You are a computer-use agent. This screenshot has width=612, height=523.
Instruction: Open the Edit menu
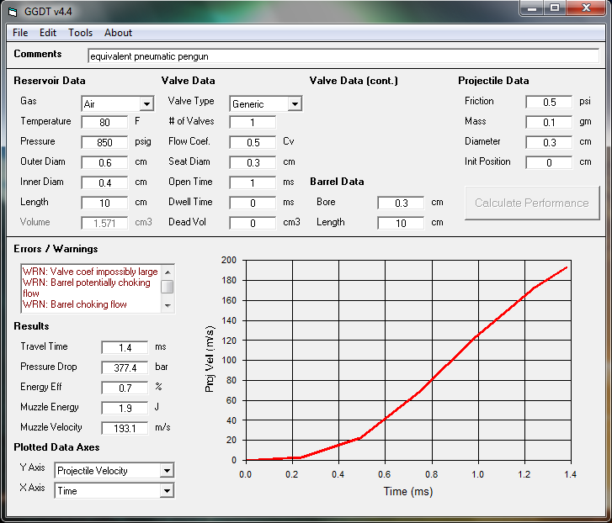(48, 33)
